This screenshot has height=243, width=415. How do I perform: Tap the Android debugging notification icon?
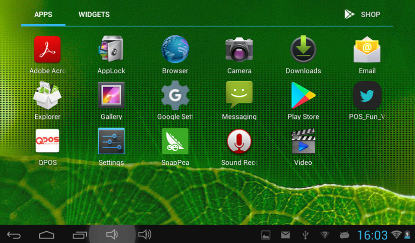pos(344,235)
